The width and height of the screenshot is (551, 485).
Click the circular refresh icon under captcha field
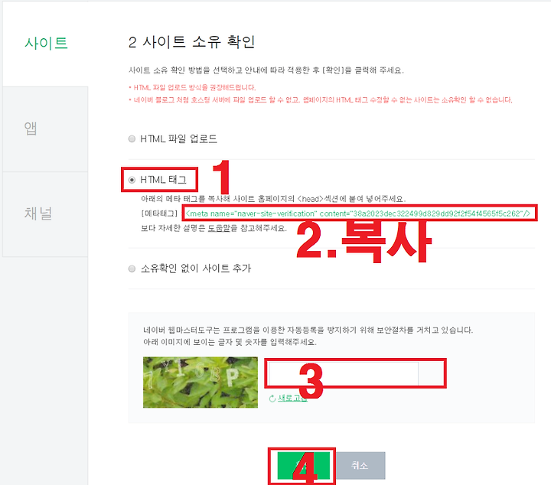coord(272,399)
